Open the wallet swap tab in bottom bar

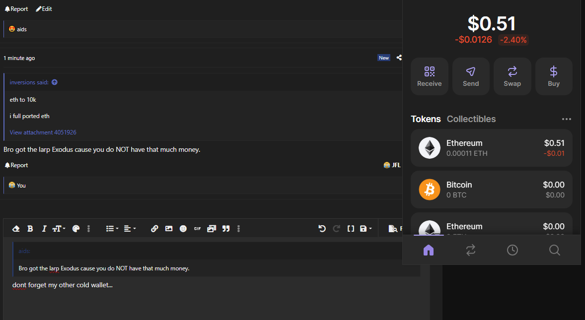(x=471, y=250)
